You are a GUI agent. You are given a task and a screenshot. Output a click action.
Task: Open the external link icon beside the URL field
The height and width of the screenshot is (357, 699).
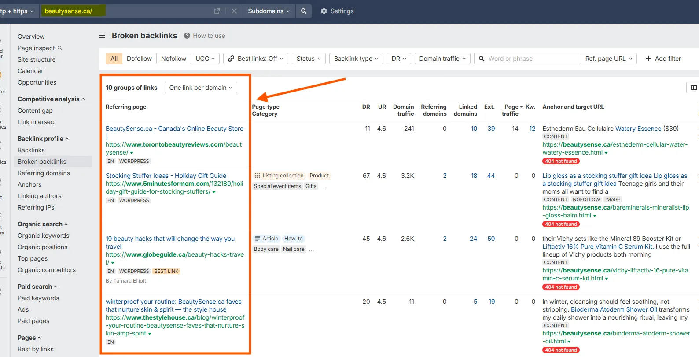pos(217,11)
